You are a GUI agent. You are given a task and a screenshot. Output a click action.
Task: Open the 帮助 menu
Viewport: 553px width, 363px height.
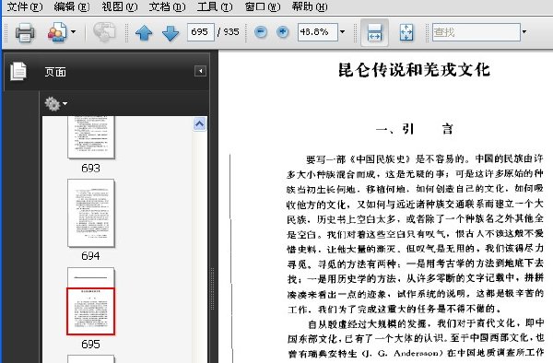tap(310, 6)
